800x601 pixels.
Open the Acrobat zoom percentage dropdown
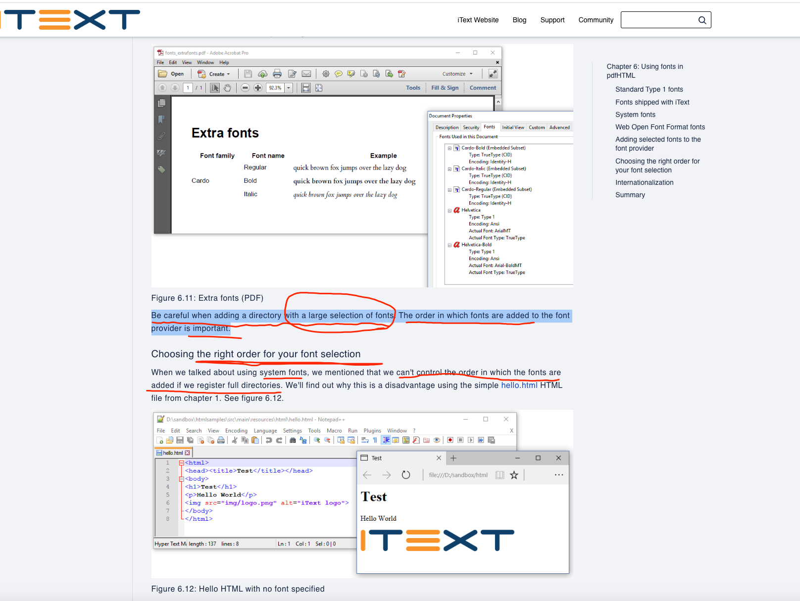coord(289,88)
